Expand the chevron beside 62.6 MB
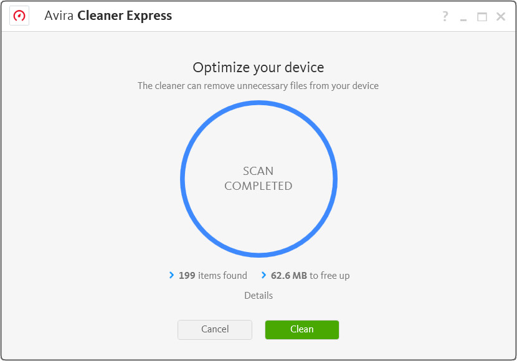 pyautogui.click(x=263, y=274)
